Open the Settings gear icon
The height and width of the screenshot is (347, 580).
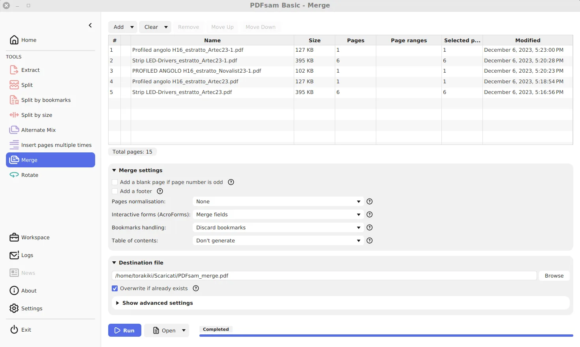[14, 308]
